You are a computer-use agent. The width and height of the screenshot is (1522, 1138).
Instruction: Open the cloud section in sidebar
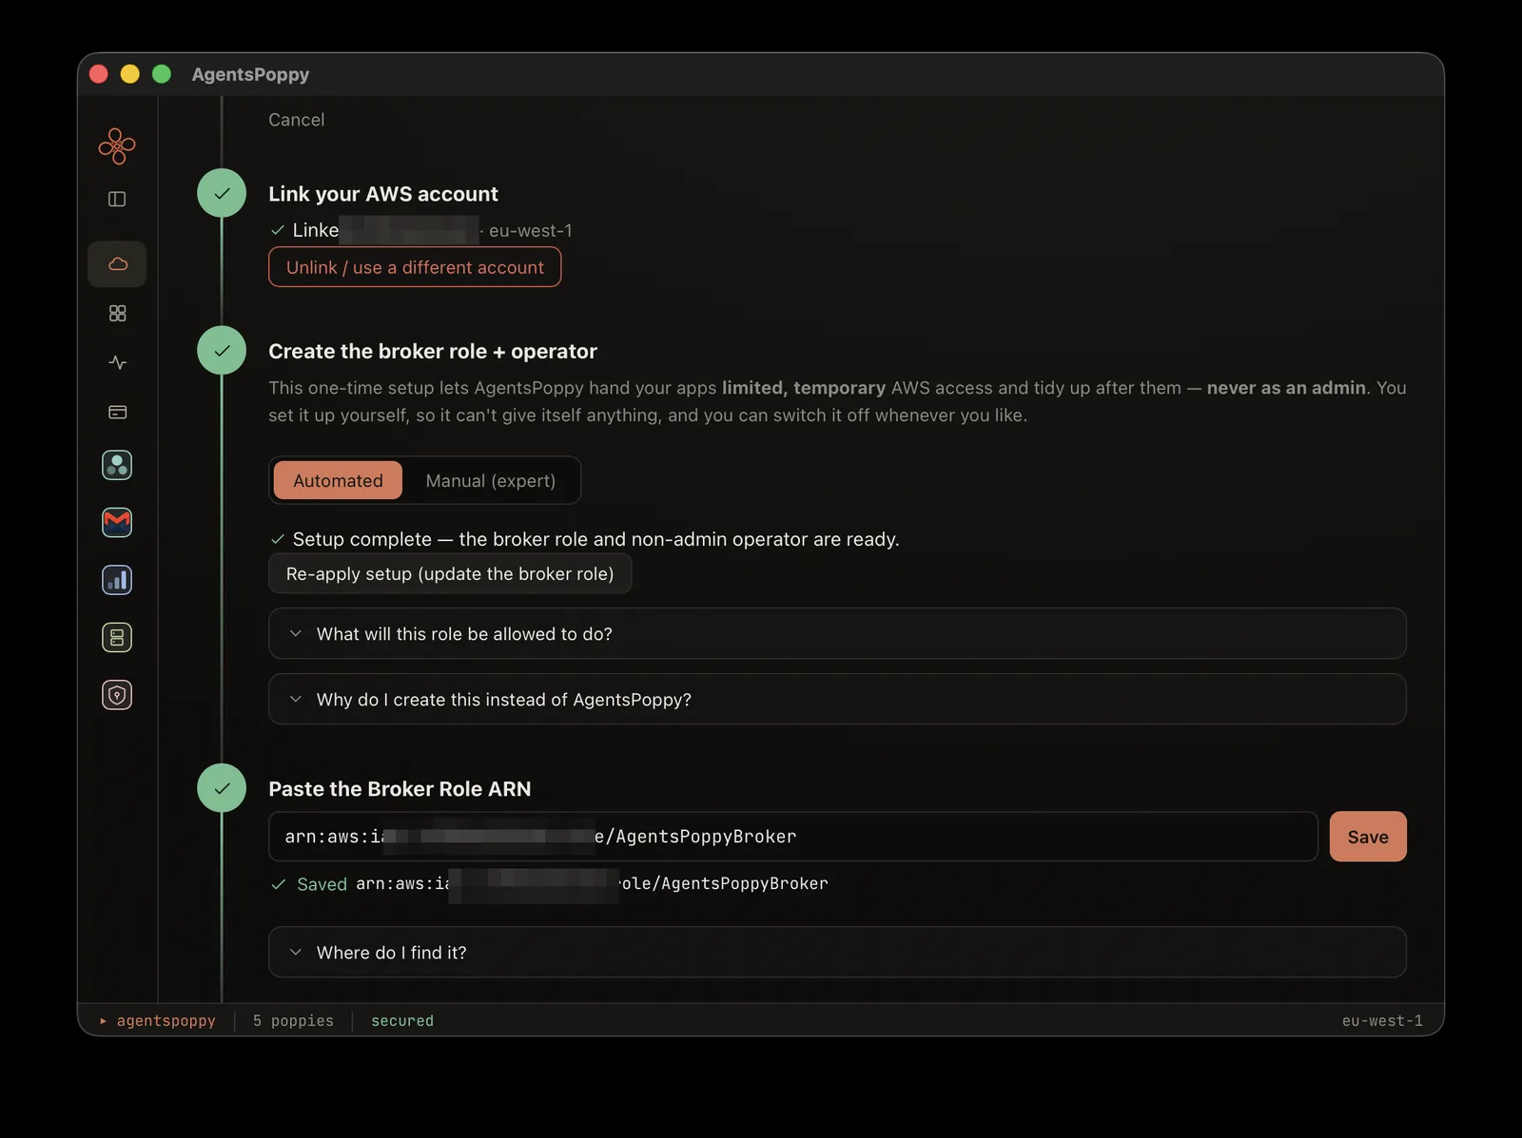click(117, 264)
